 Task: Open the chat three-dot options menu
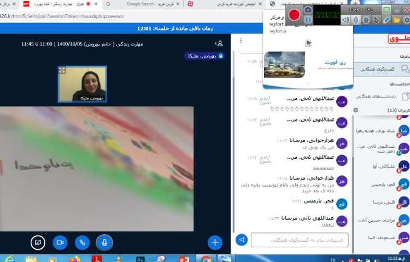click(x=241, y=40)
